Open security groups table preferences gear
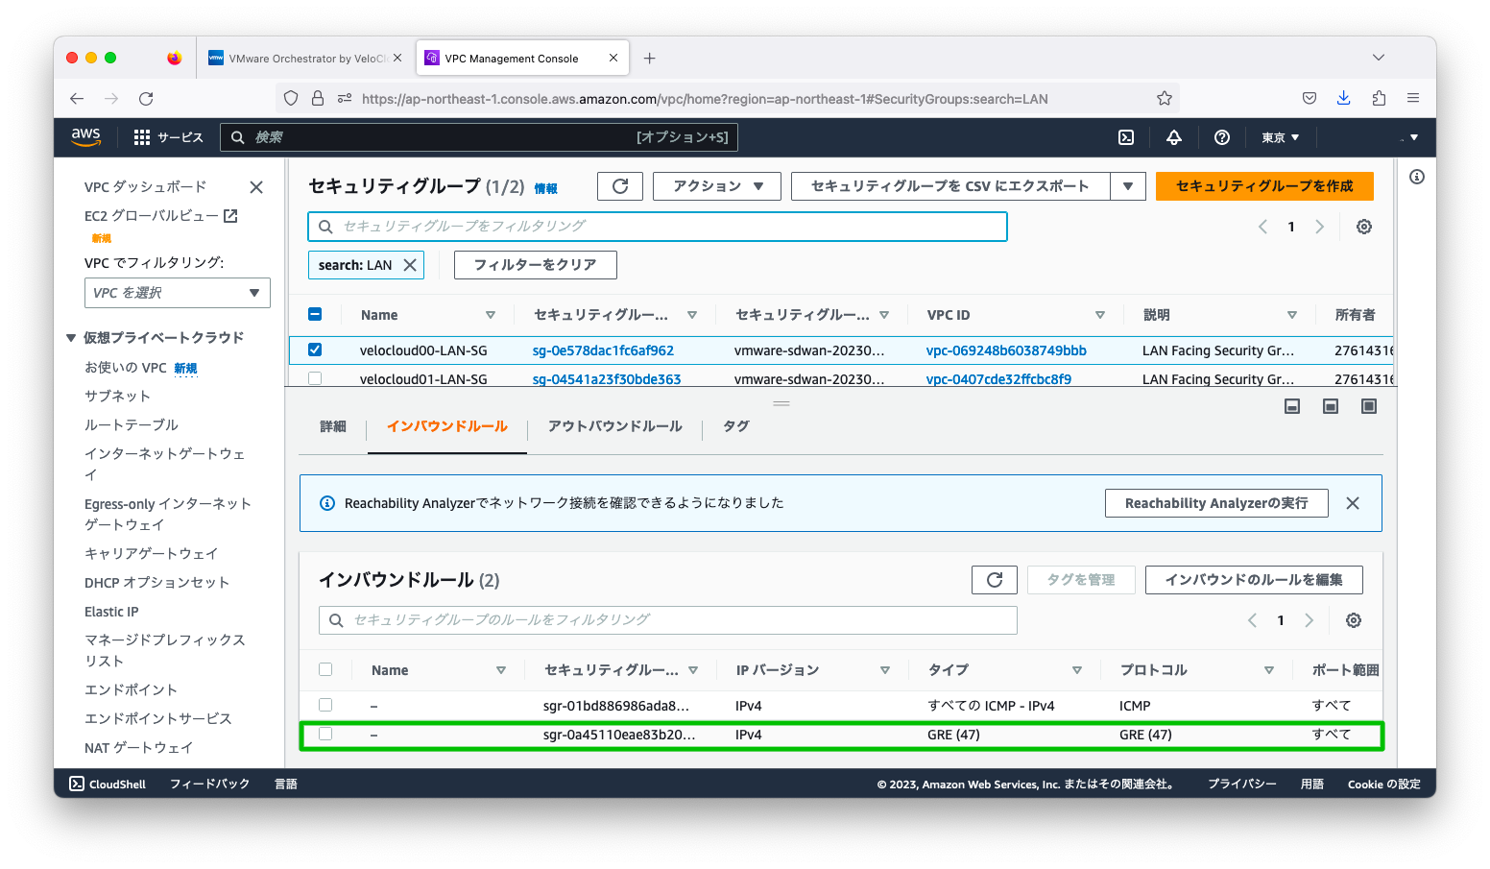Viewport: 1490px width, 869px height. point(1363,227)
